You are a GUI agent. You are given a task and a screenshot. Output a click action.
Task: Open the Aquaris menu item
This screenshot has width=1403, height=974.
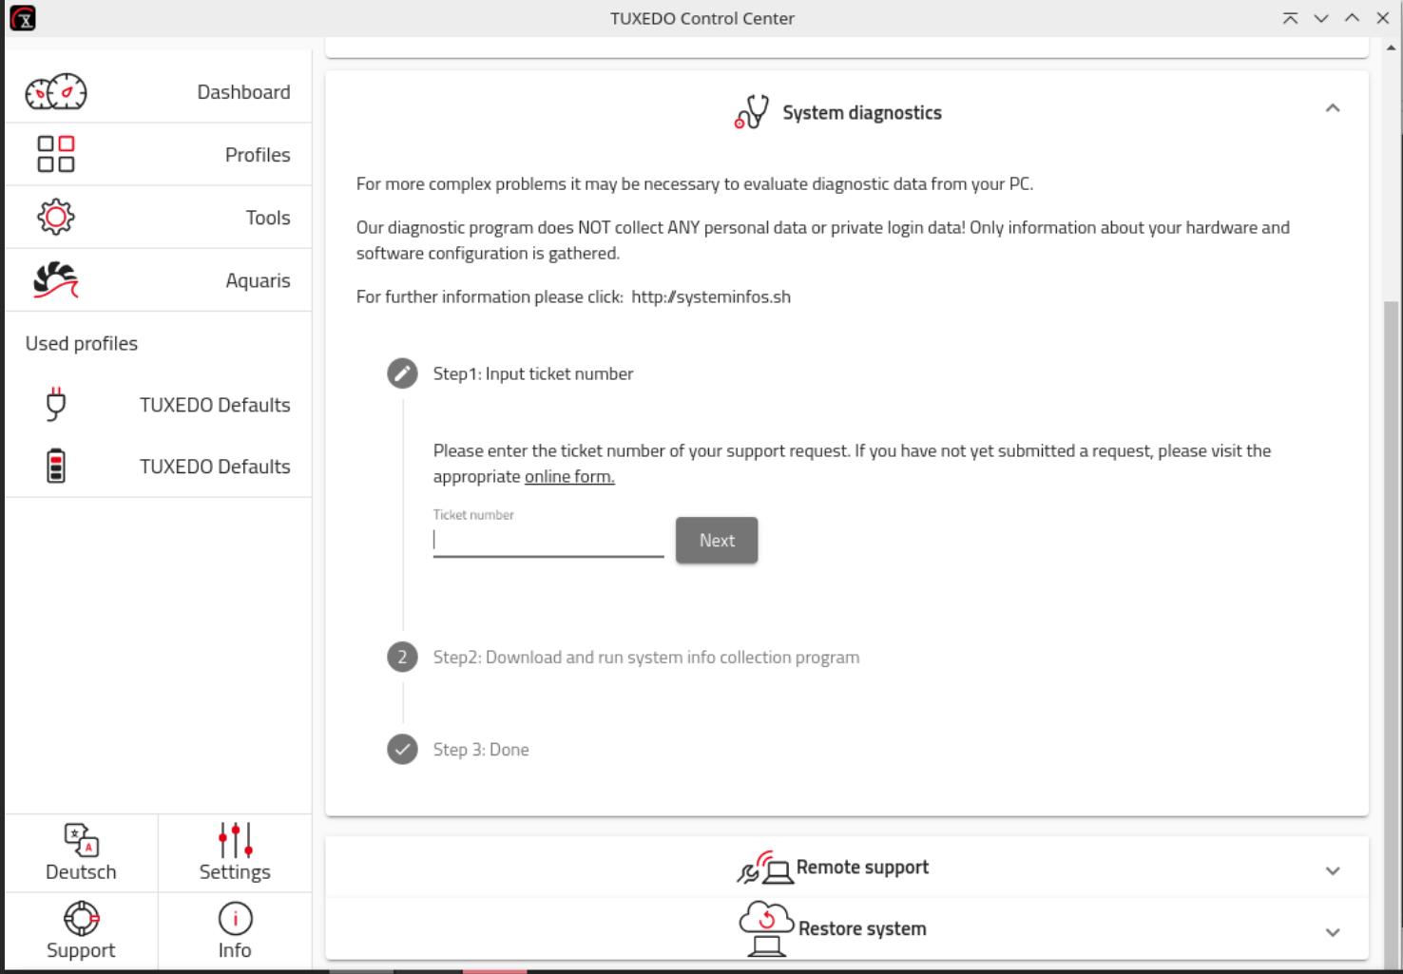[158, 280]
